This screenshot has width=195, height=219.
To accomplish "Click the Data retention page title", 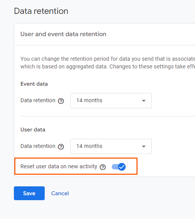I will point(41,11).
